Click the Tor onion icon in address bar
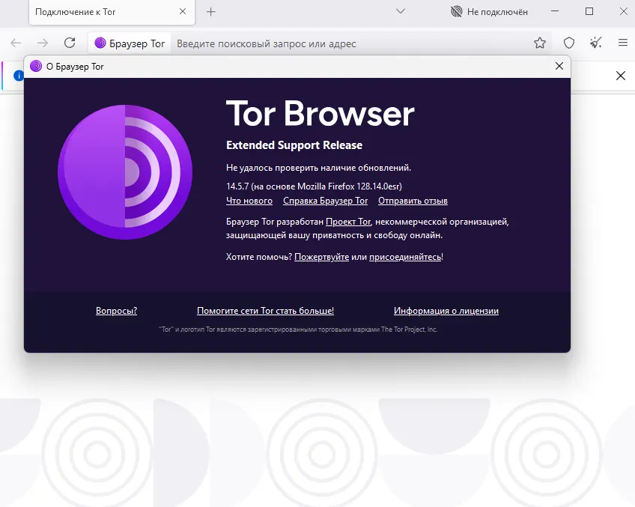The image size is (635, 507). tap(100, 43)
